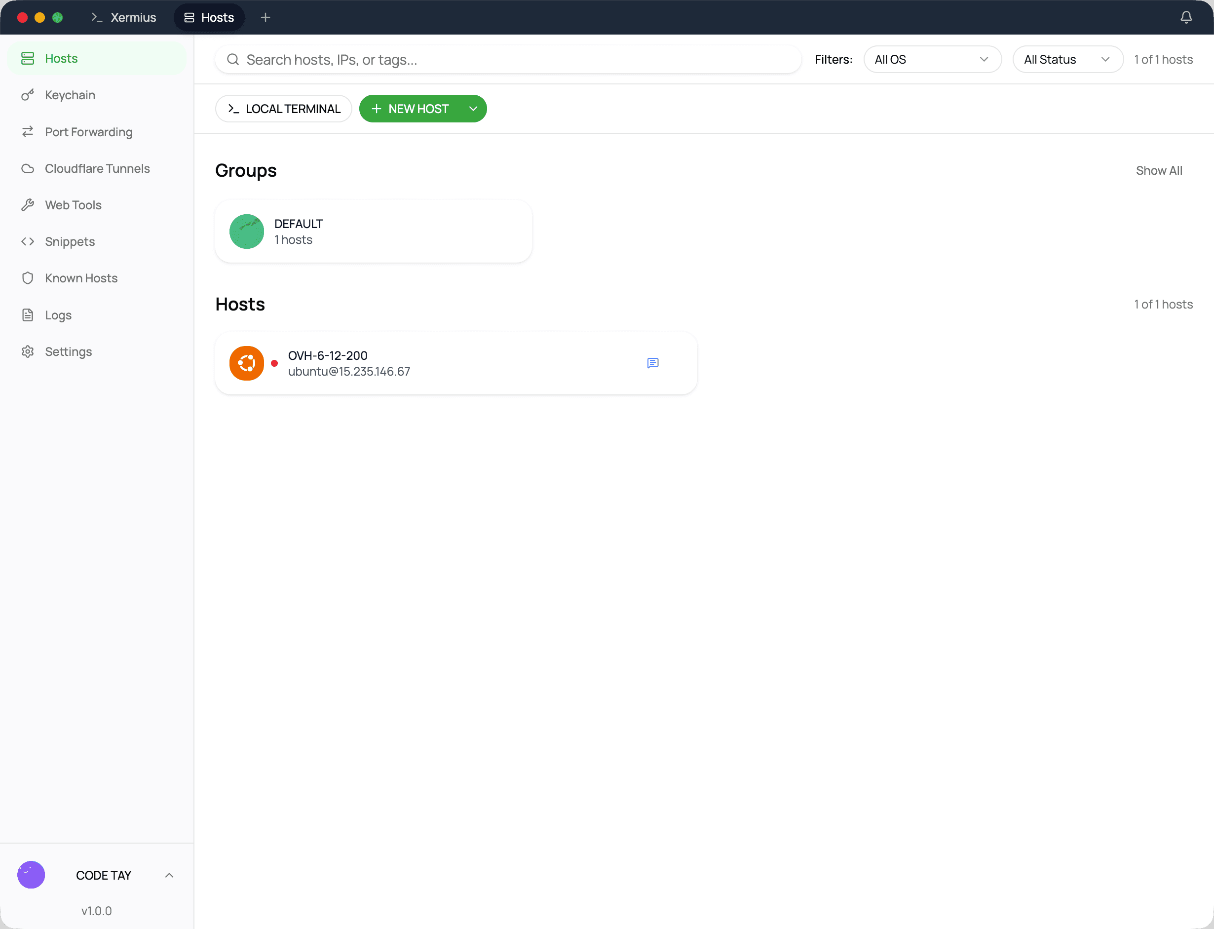Open the Hosts panel in sidebar
Image resolution: width=1214 pixels, height=929 pixels.
tap(61, 58)
